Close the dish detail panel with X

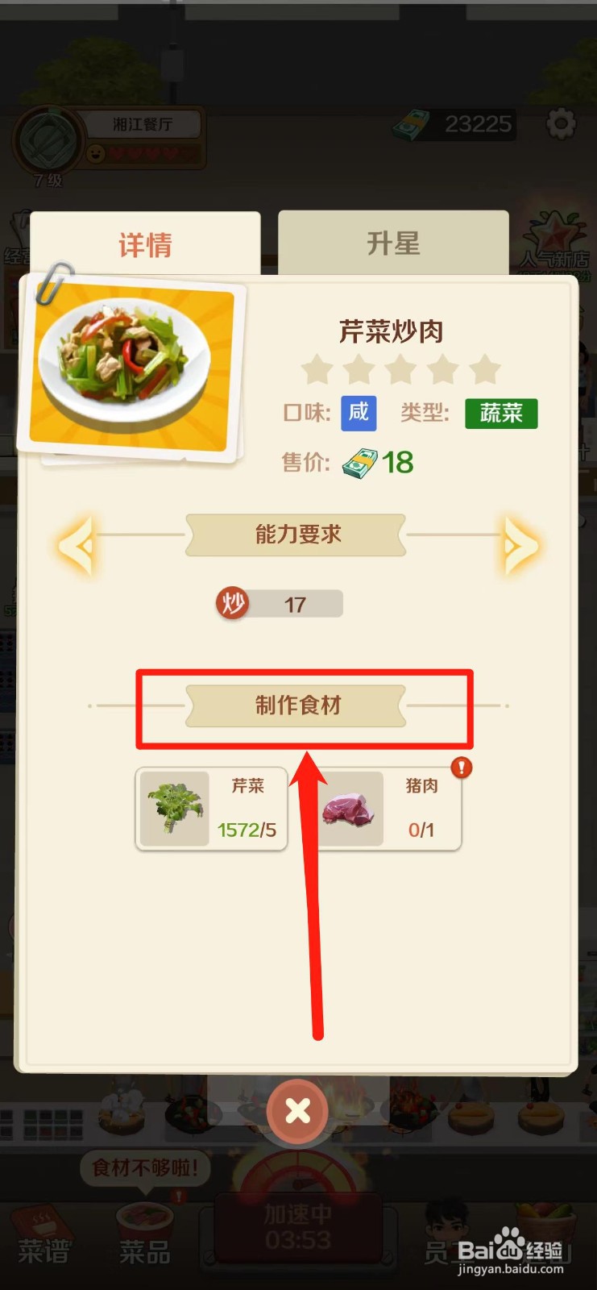pos(298,1112)
